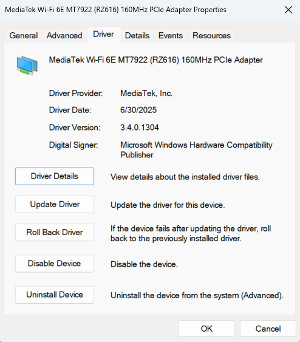Click the driver version number 3.4.0.1304
This screenshot has width=300, height=342.
pyautogui.click(x=140, y=128)
